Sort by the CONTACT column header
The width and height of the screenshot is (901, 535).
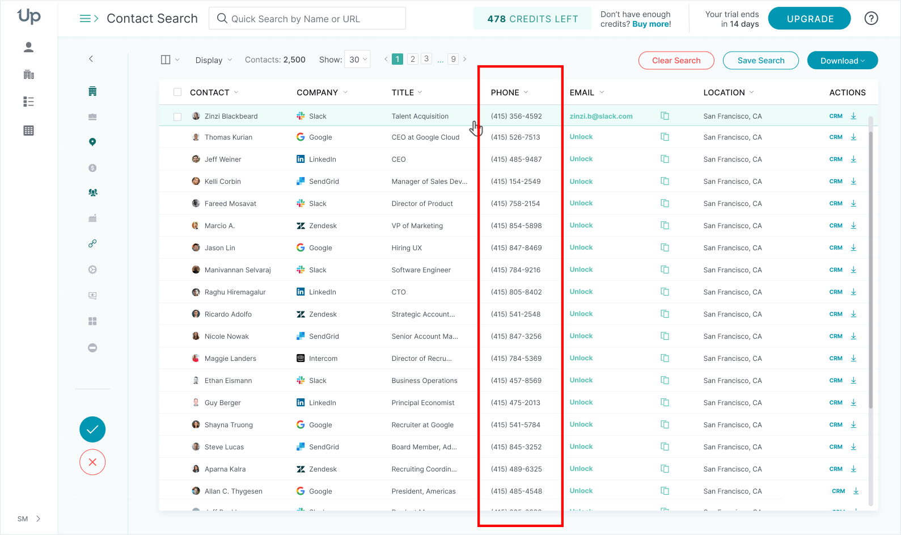[x=214, y=92]
